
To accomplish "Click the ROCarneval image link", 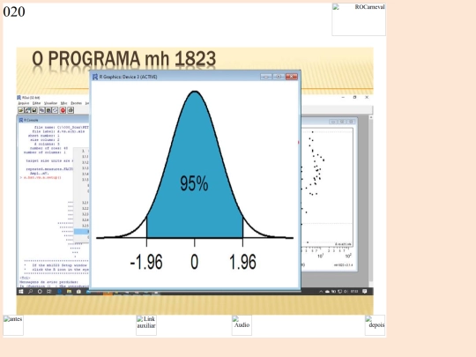I will 359,19.
